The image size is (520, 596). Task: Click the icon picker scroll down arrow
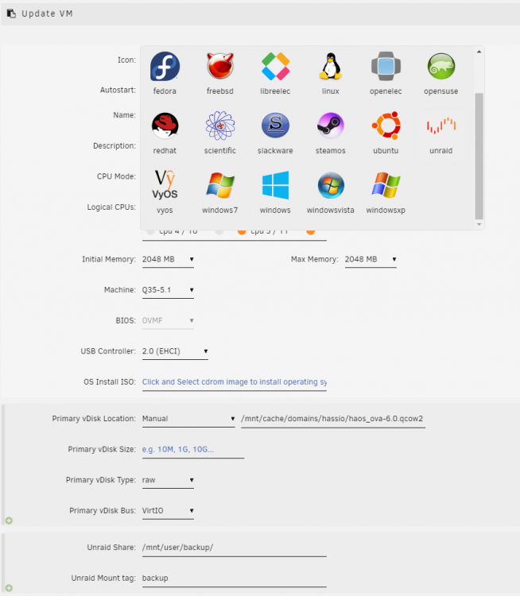479,224
